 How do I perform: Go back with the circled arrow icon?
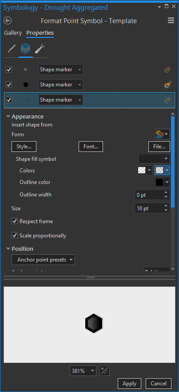pos(8,21)
